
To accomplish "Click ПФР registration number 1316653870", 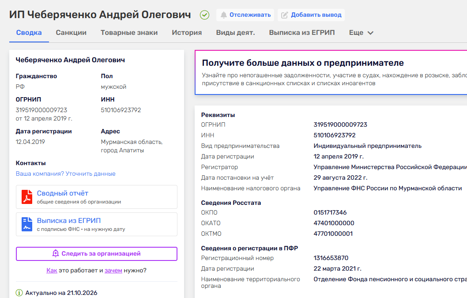I will tap(331, 258).
